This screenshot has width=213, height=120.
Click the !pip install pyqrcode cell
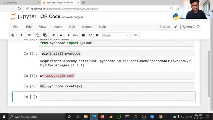coord(116,53)
